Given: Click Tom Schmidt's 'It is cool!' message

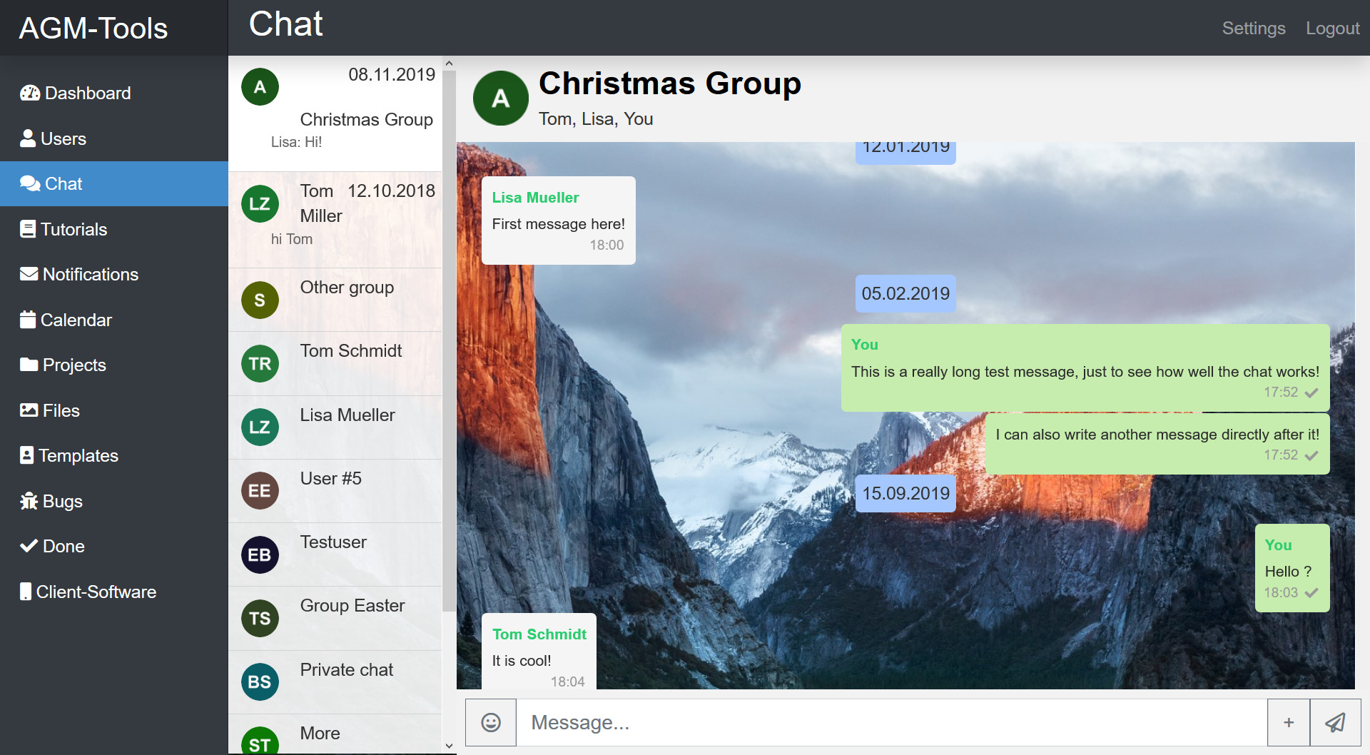Looking at the screenshot, I should [539, 651].
